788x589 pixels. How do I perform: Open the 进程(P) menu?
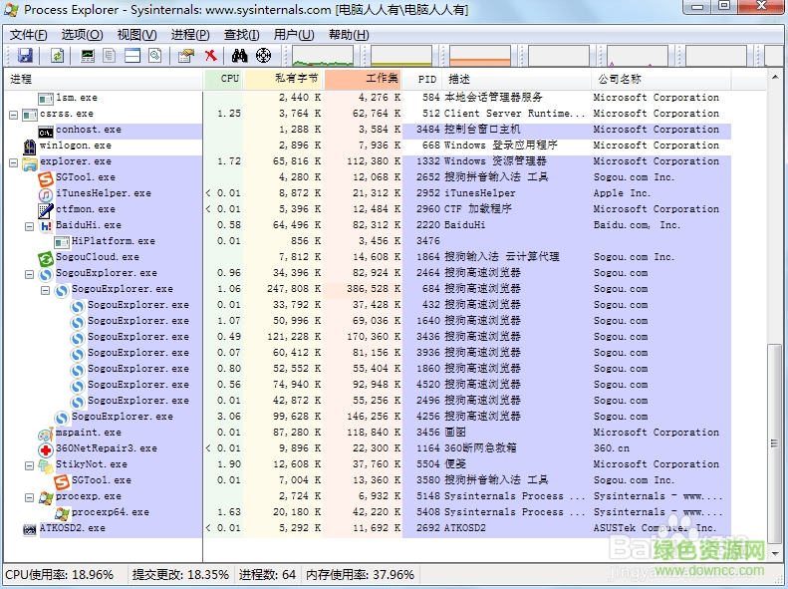(189, 35)
